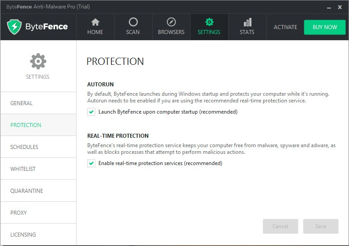Click the green Settings gear icon

click(209, 22)
